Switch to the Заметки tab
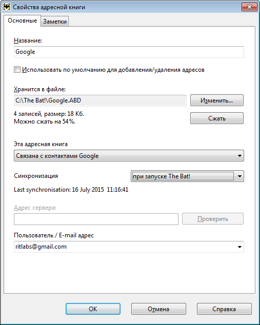 pos(55,22)
